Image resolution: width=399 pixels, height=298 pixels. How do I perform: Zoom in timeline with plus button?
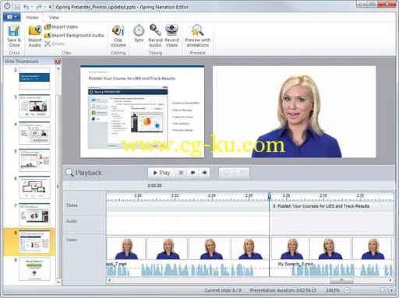coord(391,290)
